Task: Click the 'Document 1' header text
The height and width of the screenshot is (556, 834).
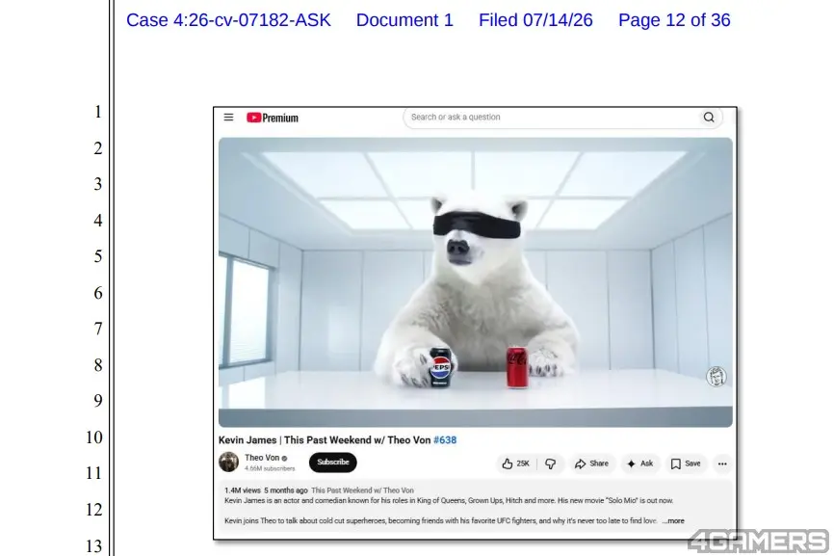Action: (404, 20)
